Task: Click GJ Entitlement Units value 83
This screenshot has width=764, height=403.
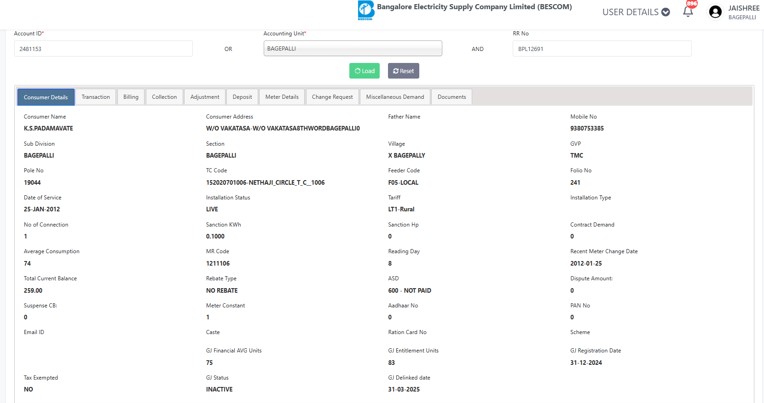Action: click(391, 363)
